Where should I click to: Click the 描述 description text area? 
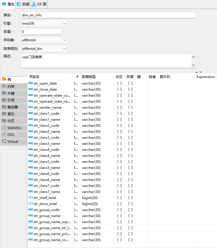(x=106, y=61)
